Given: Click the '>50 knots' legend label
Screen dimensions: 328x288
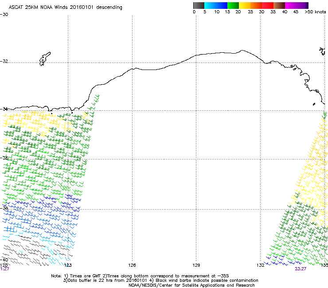Looking at the screenshot, I should (315, 12).
